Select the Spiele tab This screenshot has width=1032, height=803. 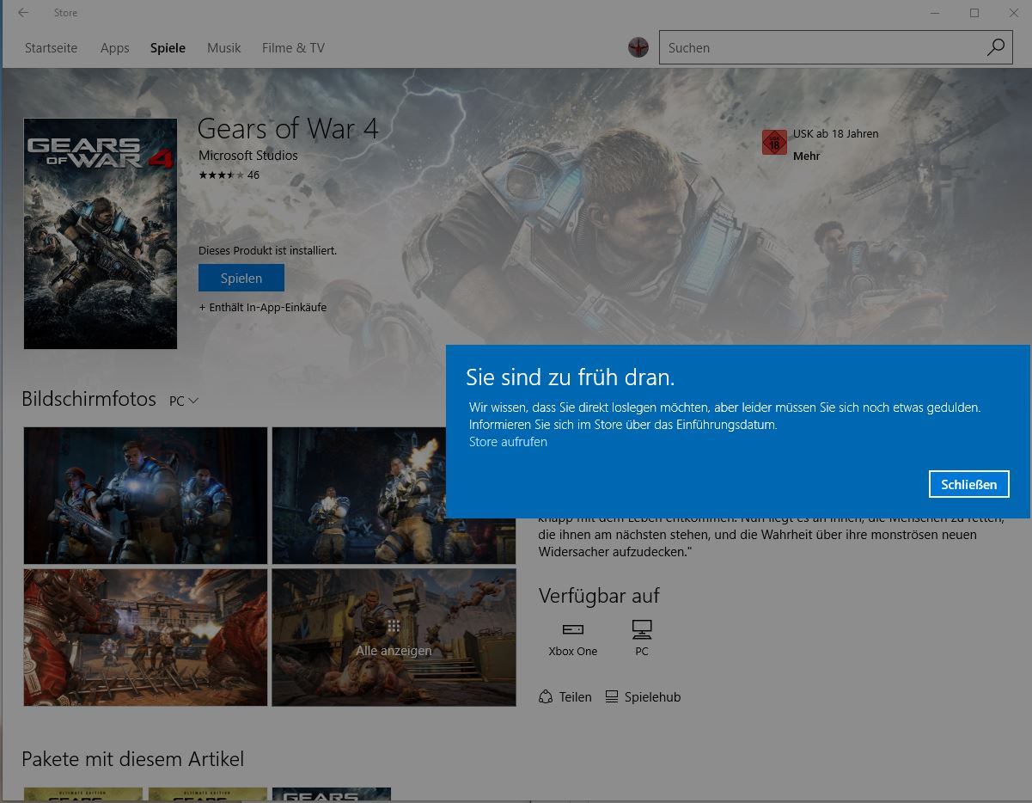[168, 48]
